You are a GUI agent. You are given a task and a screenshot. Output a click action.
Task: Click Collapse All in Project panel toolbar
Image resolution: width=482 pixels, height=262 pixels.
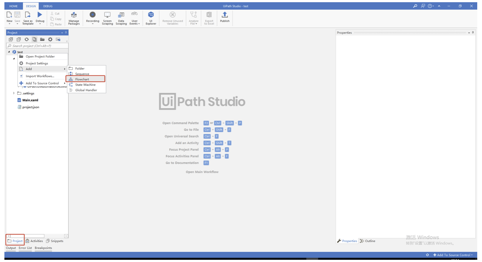coord(18,39)
